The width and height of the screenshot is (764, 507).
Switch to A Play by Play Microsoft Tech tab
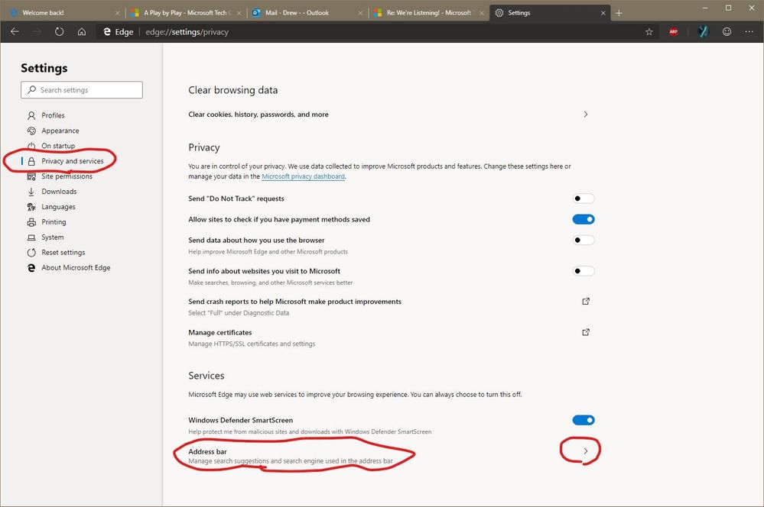[187, 13]
